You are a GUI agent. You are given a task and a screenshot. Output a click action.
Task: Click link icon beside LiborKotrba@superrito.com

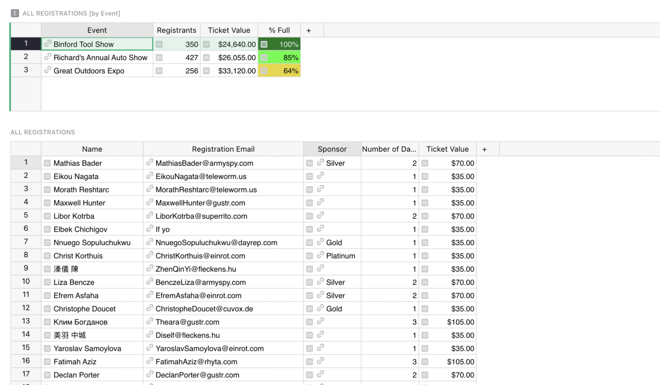point(150,215)
